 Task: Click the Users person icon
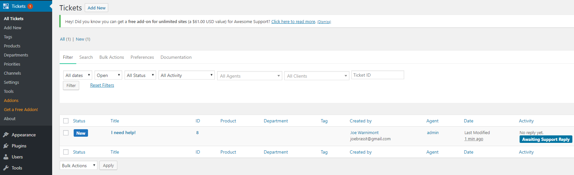click(6, 157)
